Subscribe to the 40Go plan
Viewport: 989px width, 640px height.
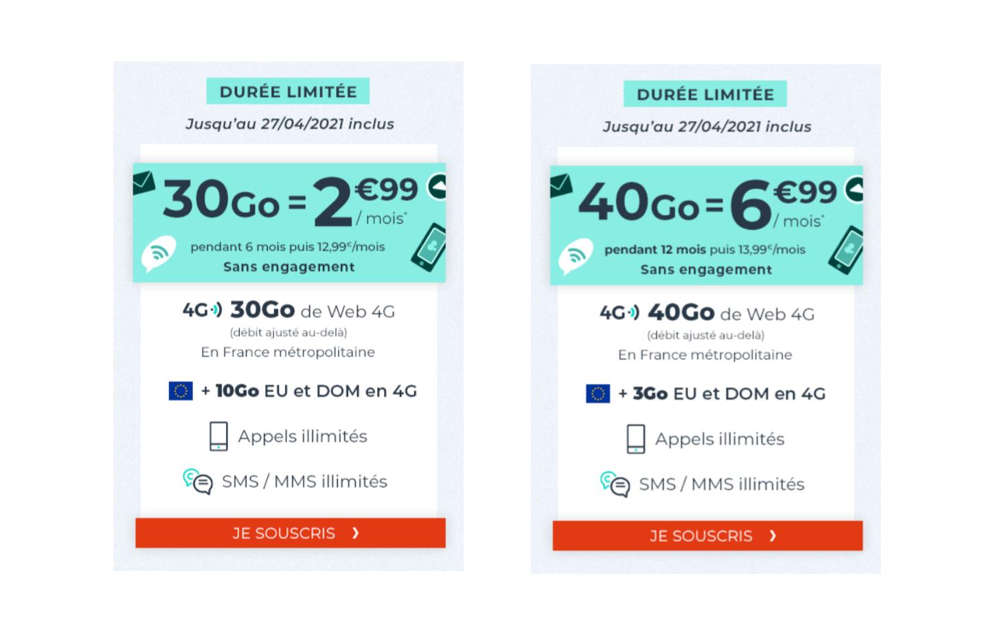point(707,536)
